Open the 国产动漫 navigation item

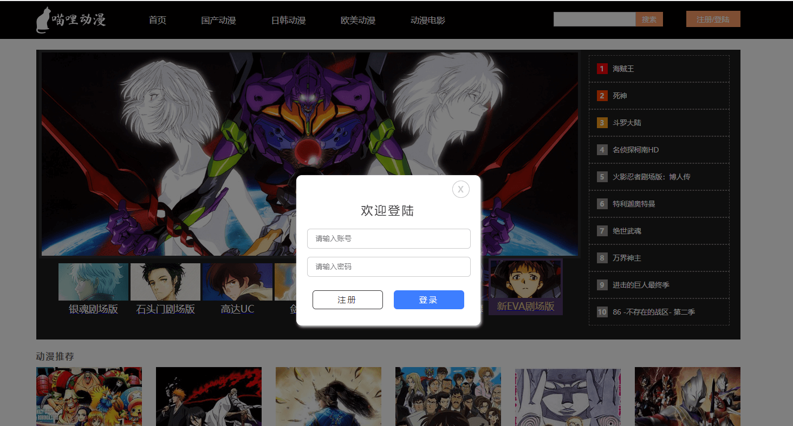[219, 20]
